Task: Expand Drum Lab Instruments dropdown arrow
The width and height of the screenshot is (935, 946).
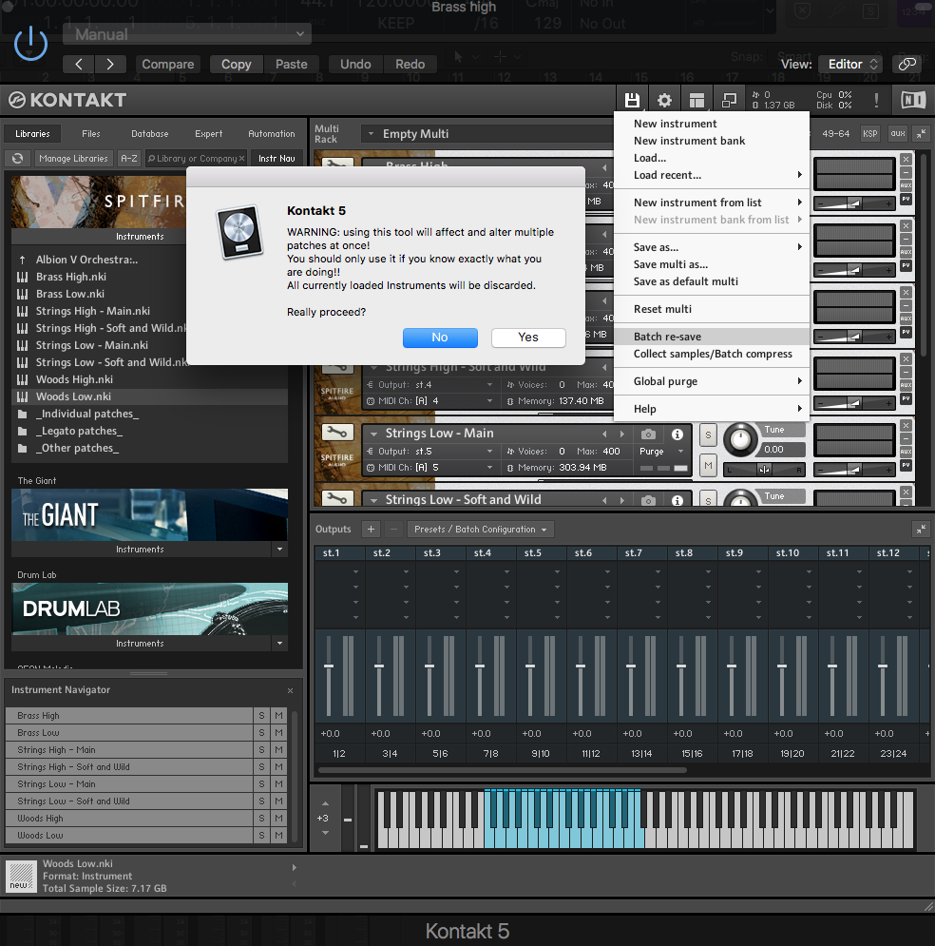Action: click(x=279, y=643)
